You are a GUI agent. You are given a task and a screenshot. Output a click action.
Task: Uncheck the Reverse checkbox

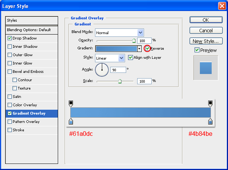[147, 48]
